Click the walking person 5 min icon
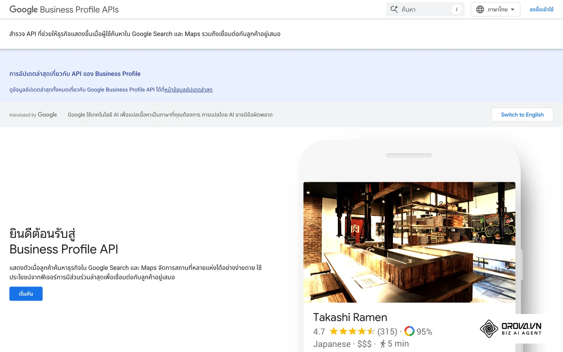 (383, 344)
